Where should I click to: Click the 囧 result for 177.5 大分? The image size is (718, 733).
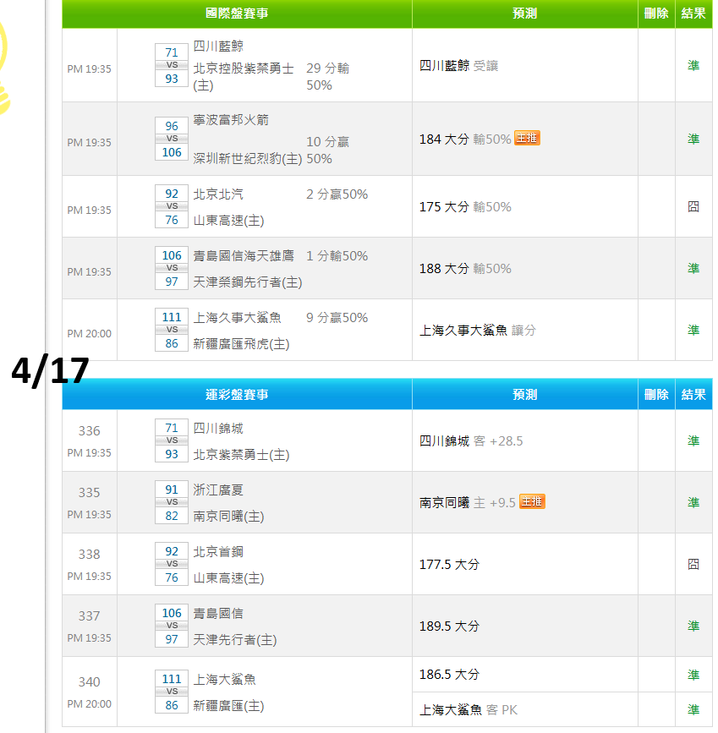(693, 564)
